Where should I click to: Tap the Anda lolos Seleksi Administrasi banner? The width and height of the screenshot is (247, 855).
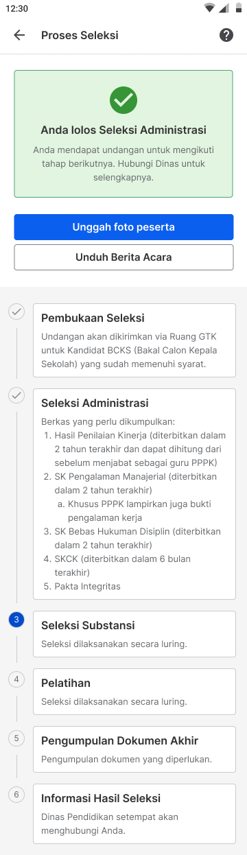pos(123,134)
